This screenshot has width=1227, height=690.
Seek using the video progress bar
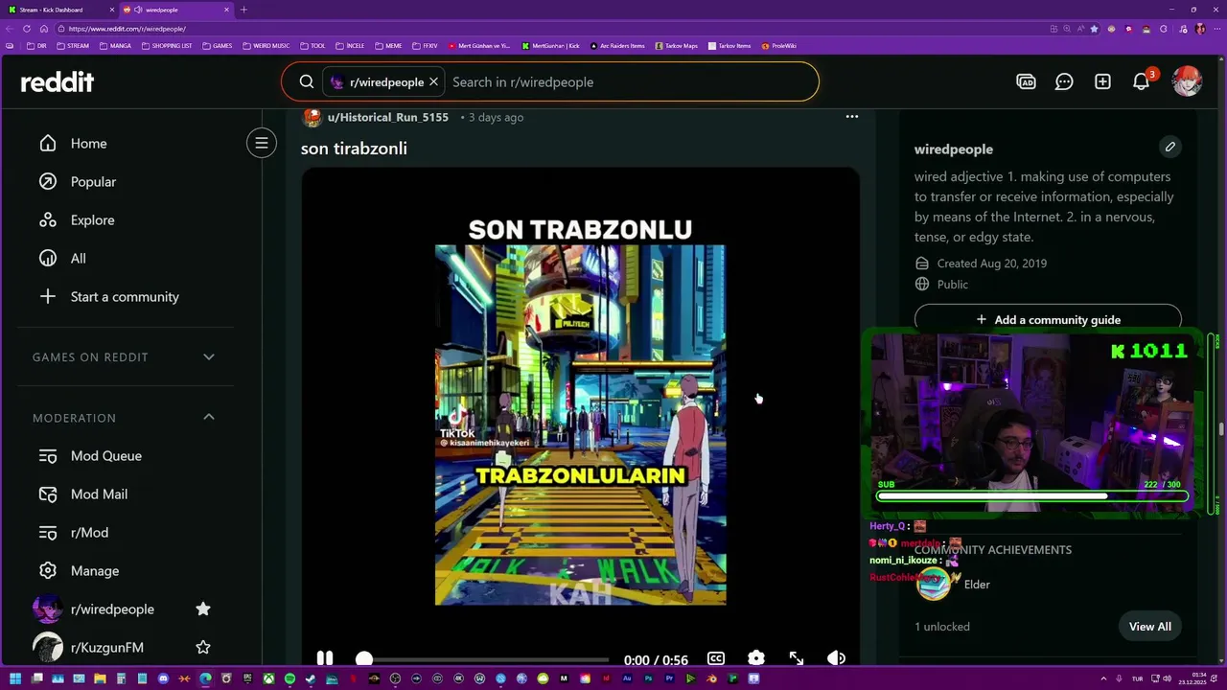tap(482, 659)
